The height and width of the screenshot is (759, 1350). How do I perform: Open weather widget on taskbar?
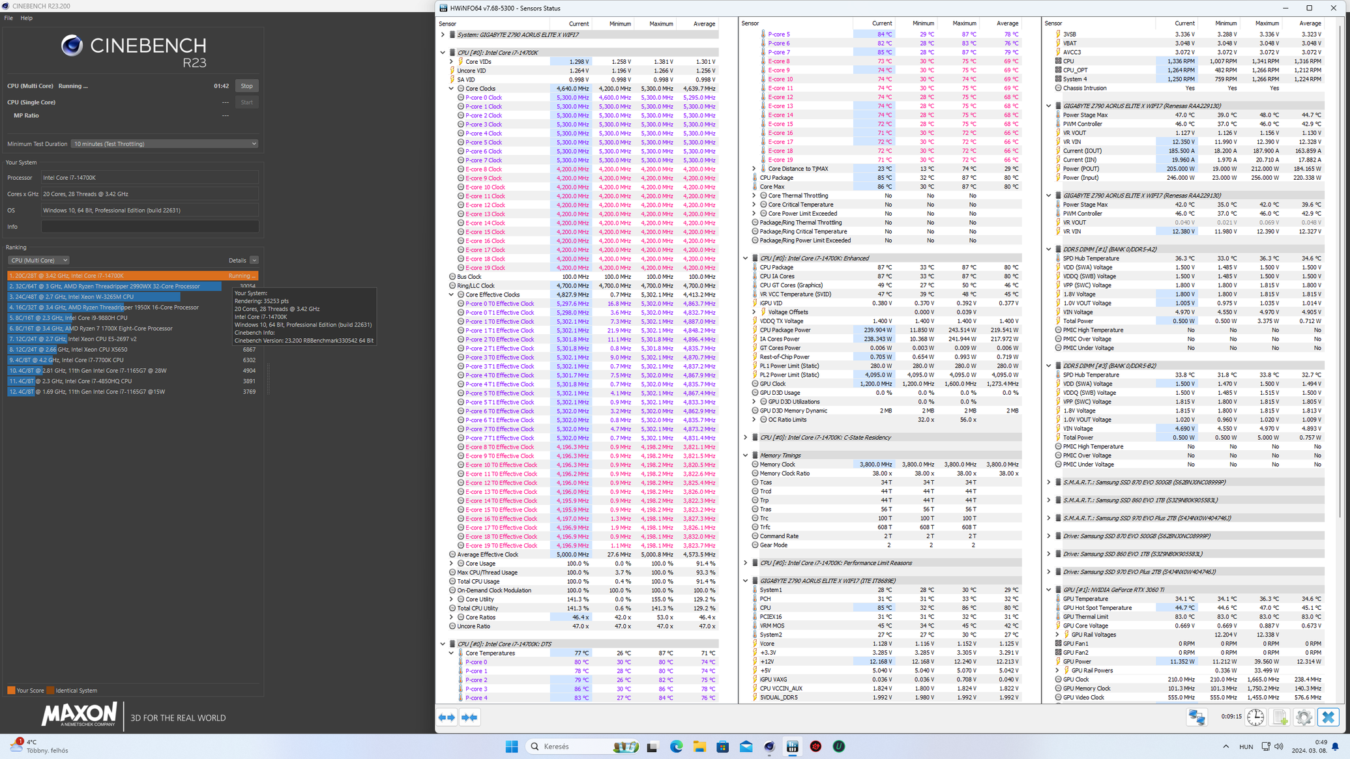pyautogui.click(x=39, y=747)
